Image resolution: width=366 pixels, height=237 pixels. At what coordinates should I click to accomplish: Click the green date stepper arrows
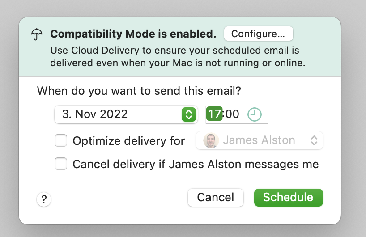click(189, 114)
